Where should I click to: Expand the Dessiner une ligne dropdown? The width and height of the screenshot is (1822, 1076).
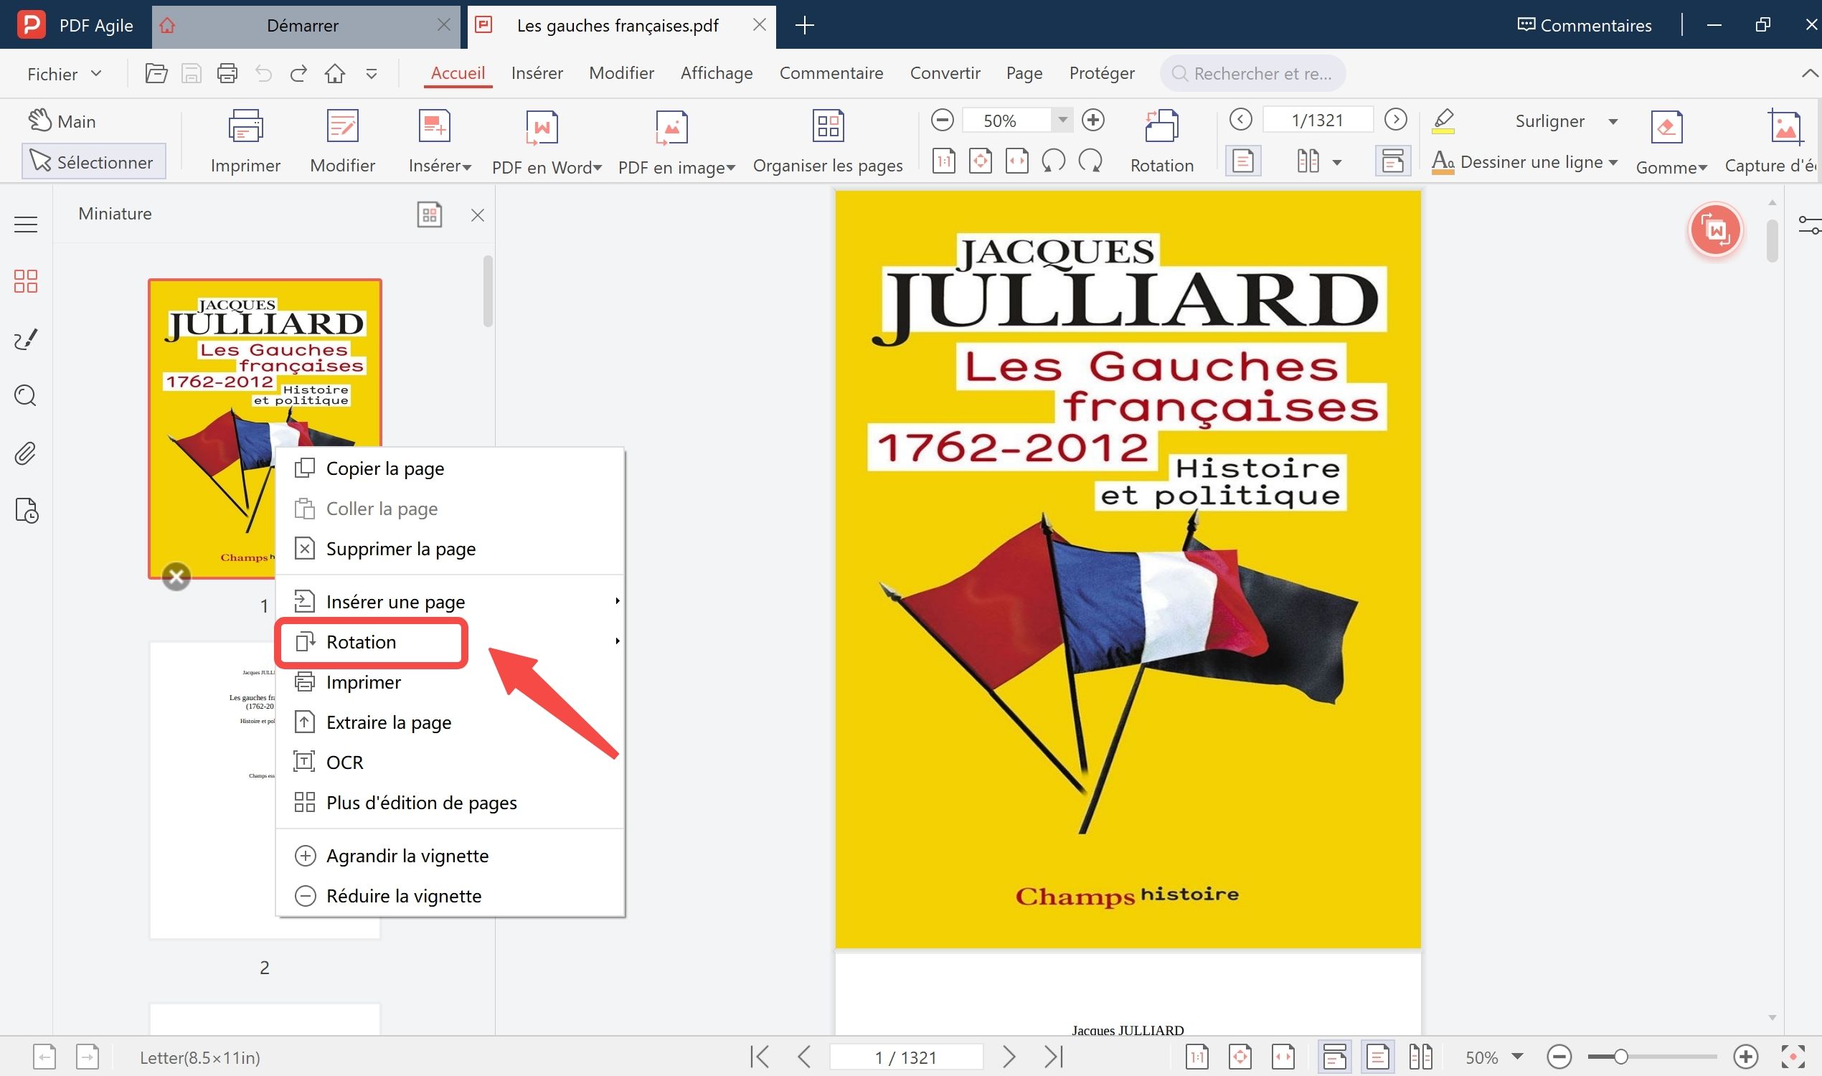click(1613, 162)
